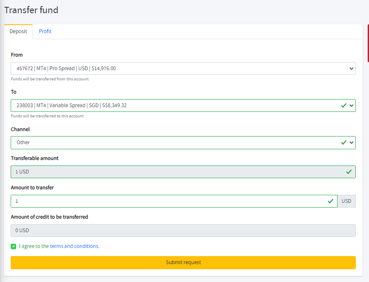369x282 pixels.
Task: Open the From account dropdown showing 457672
Action: (x=183, y=68)
